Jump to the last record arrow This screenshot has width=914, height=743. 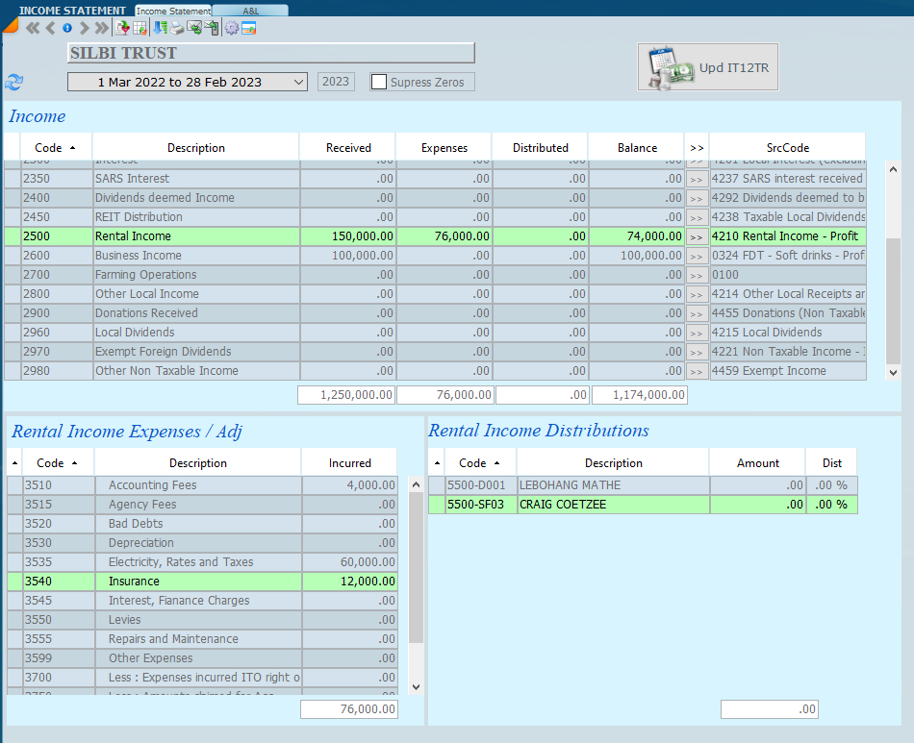pos(101,28)
